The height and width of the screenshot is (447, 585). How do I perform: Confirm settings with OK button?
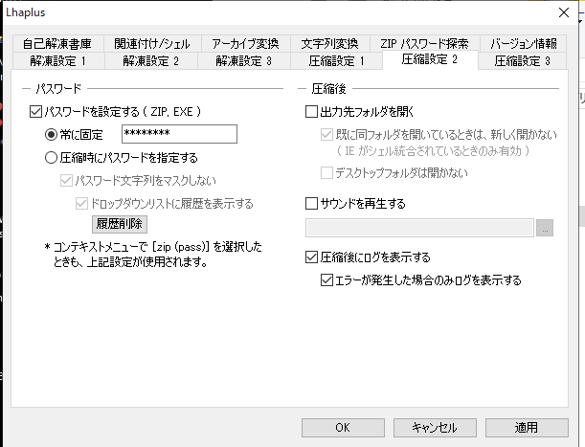(x=343, y=428)
